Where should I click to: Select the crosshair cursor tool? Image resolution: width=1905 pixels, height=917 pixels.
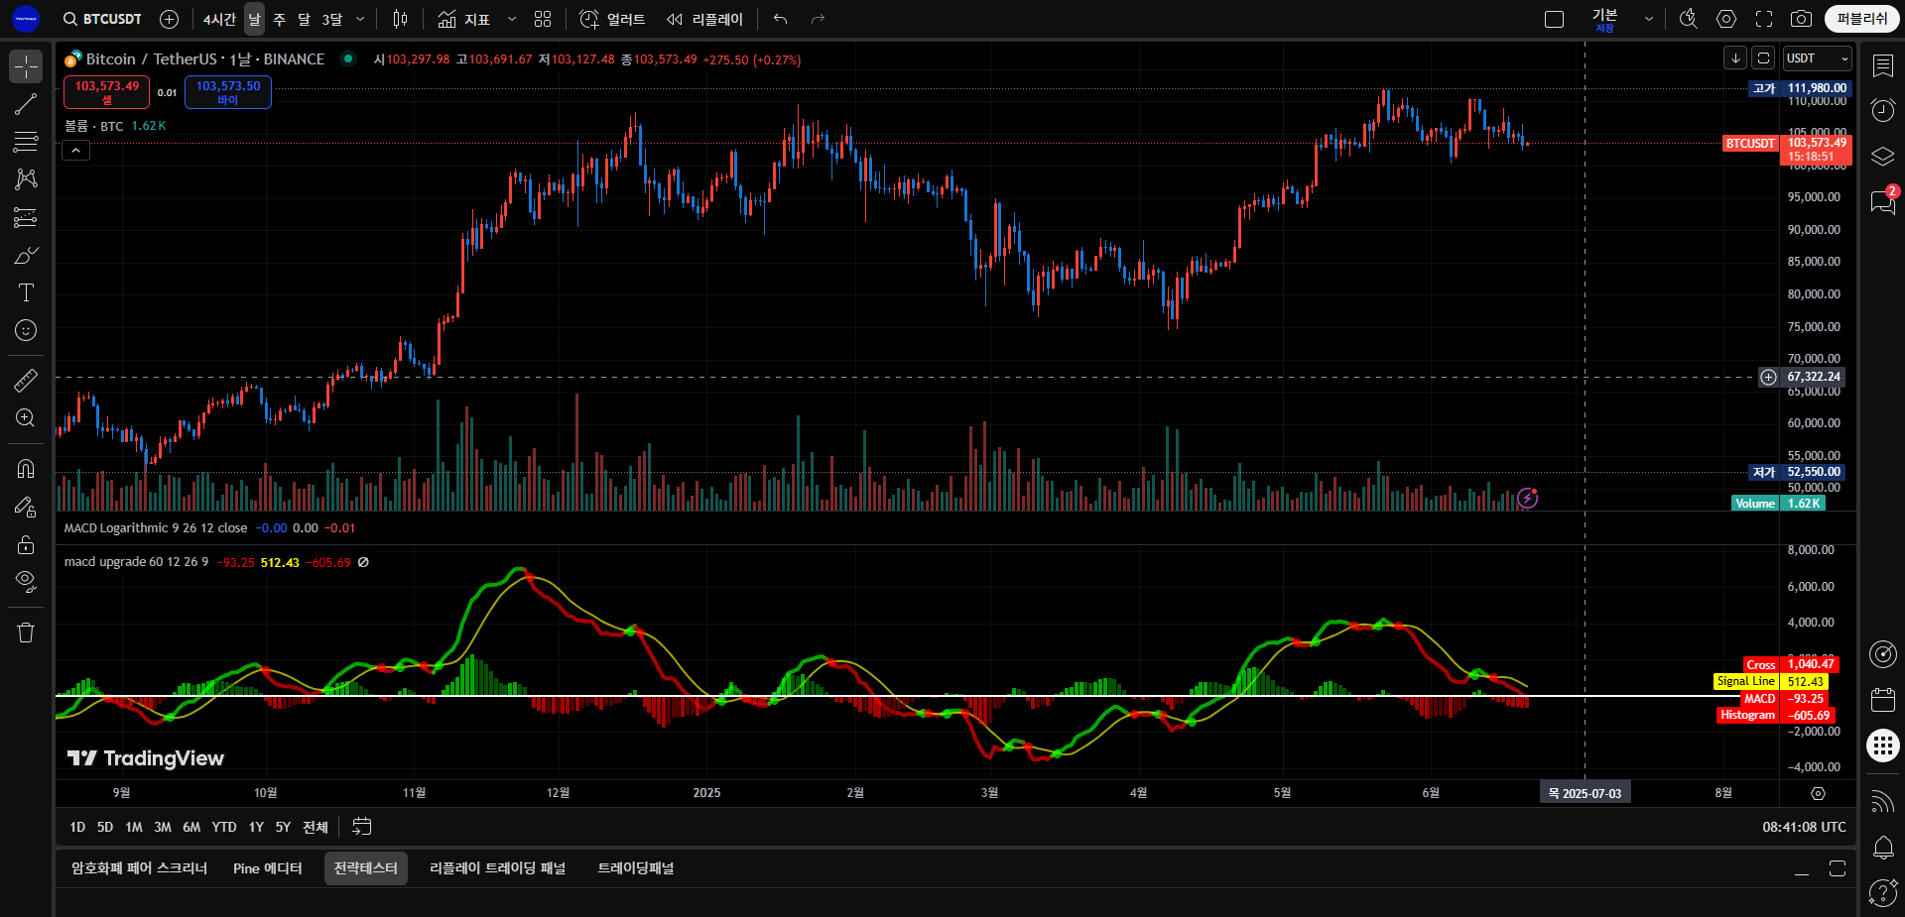[x=26, y=66]
